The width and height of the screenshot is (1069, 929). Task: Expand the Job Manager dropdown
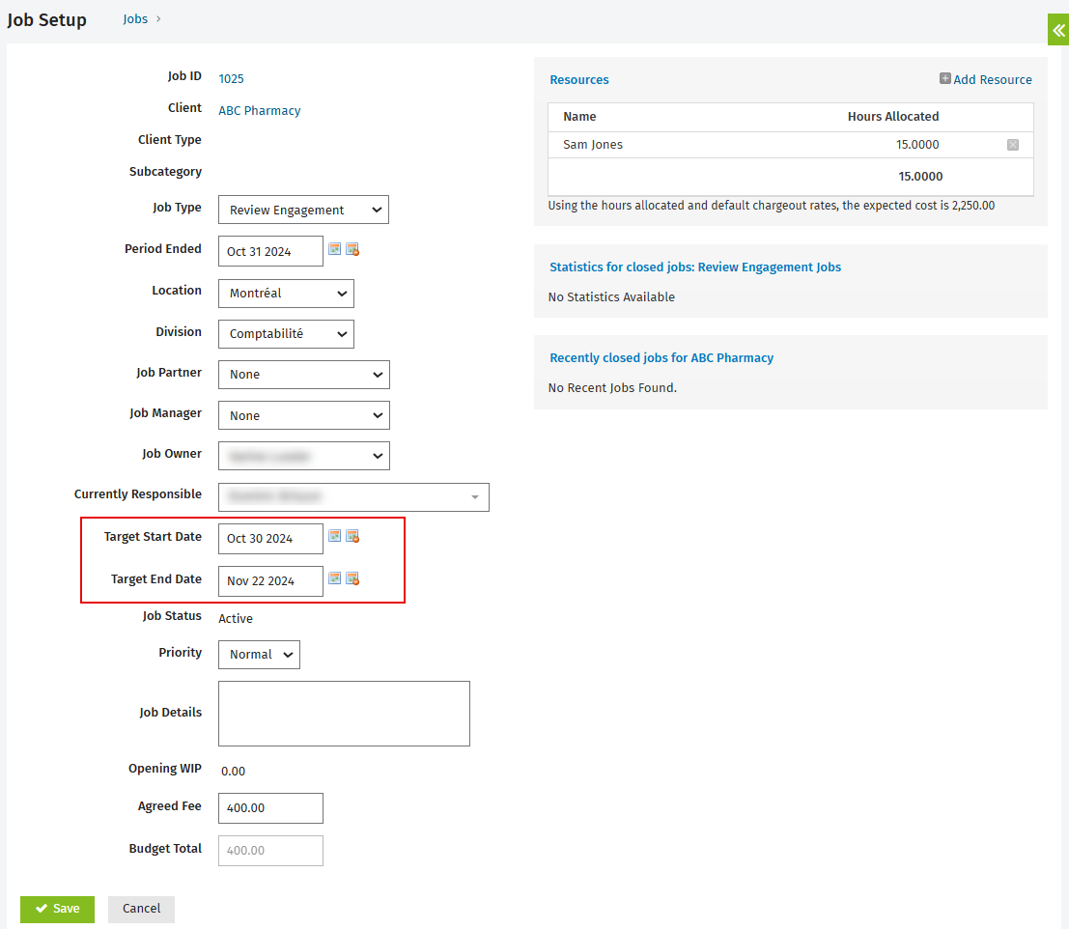coord(304,416)
